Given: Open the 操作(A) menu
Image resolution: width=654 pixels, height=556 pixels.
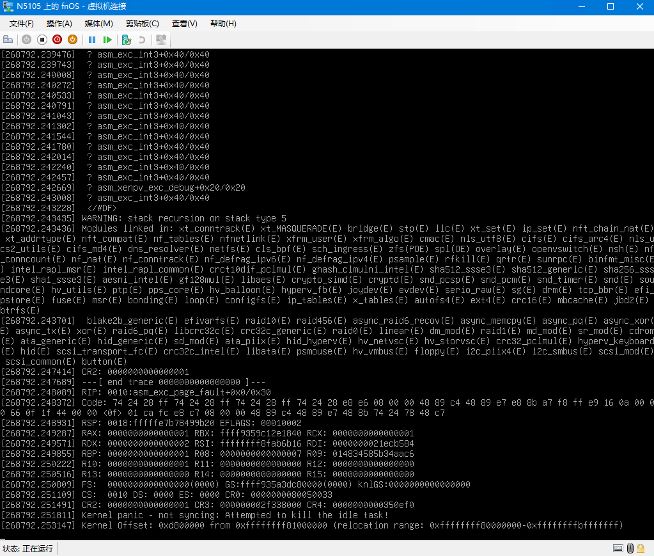Looking at the screenshot, I should [59, 24].
